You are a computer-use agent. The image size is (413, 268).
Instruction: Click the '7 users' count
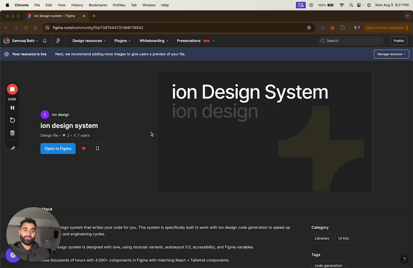tap(82, 135)
